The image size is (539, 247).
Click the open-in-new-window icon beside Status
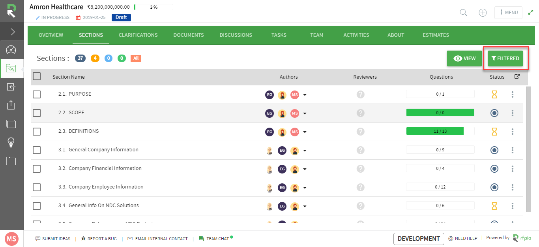coord(517,77)
